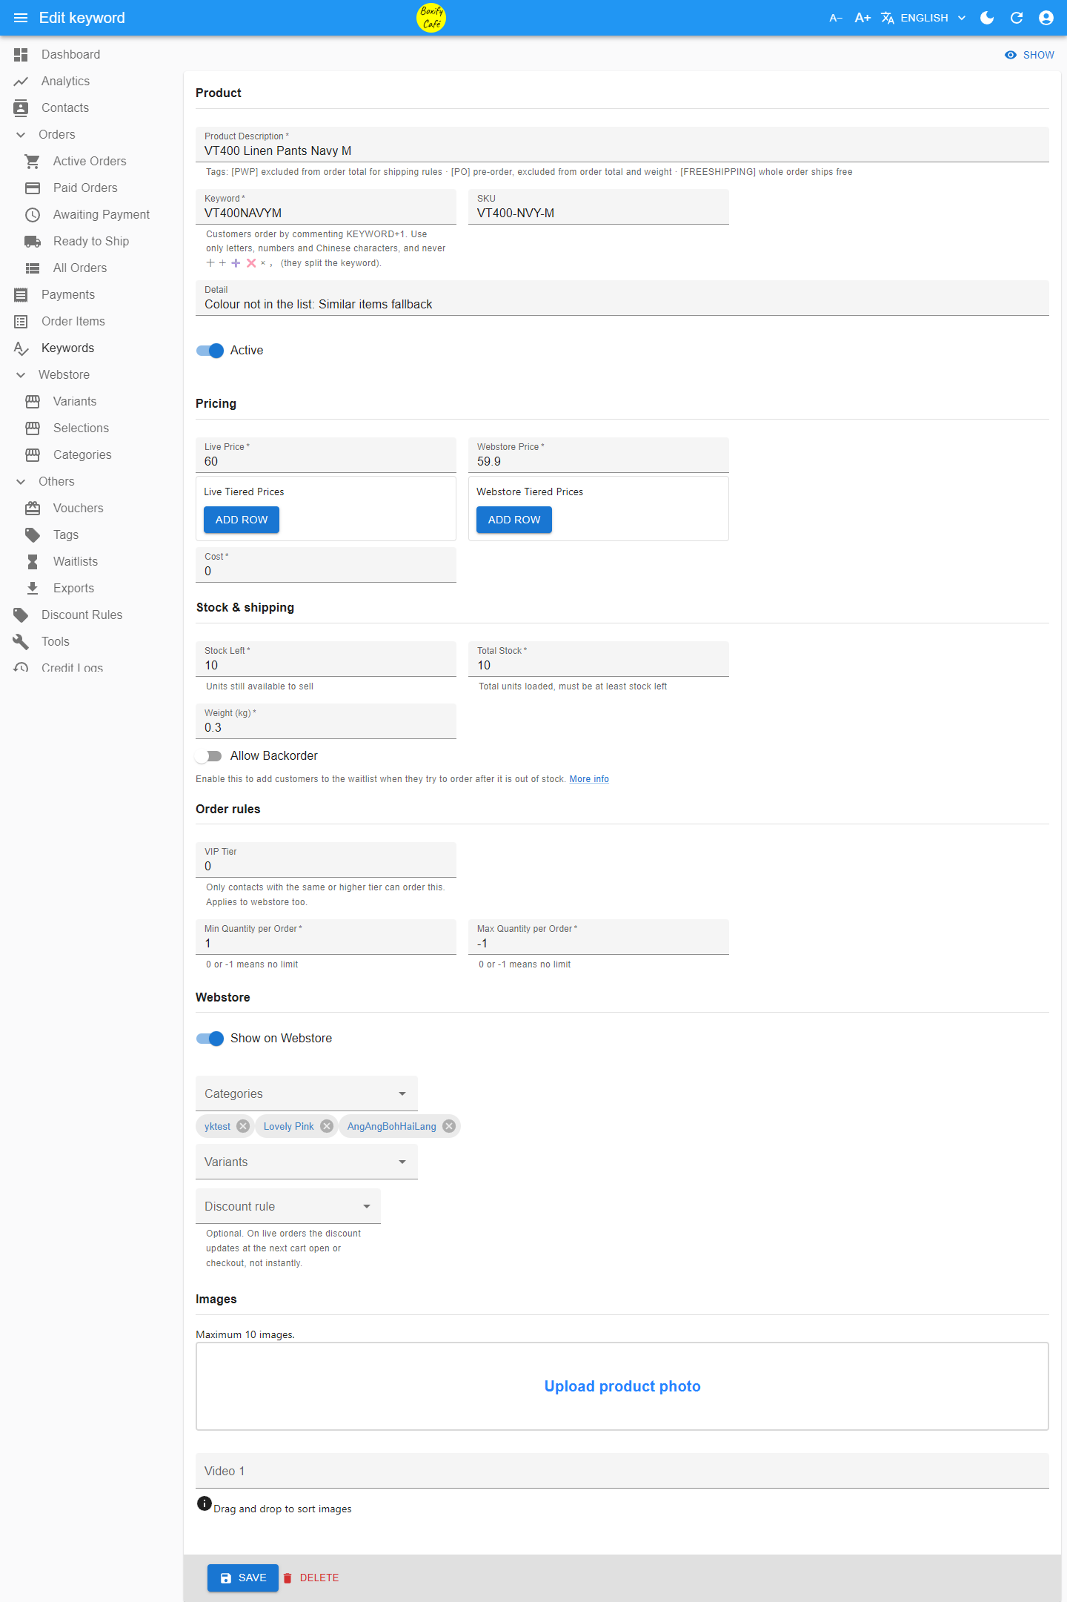Viewport: 1067px width, 1602px height.
Task: Click into the Live Price field
Action: 326,455
